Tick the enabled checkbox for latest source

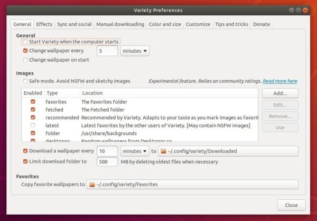(33, 126)
